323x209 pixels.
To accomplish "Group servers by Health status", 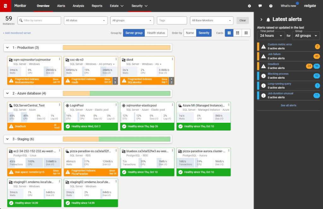I will coord(156,33).
